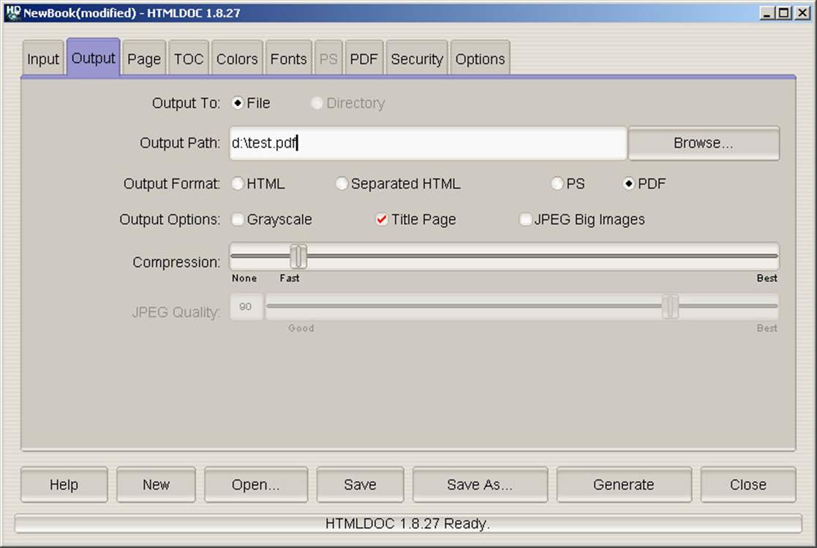Click Generate to build the document
This screenshot has height=548, width=817.
click(624, 484)
